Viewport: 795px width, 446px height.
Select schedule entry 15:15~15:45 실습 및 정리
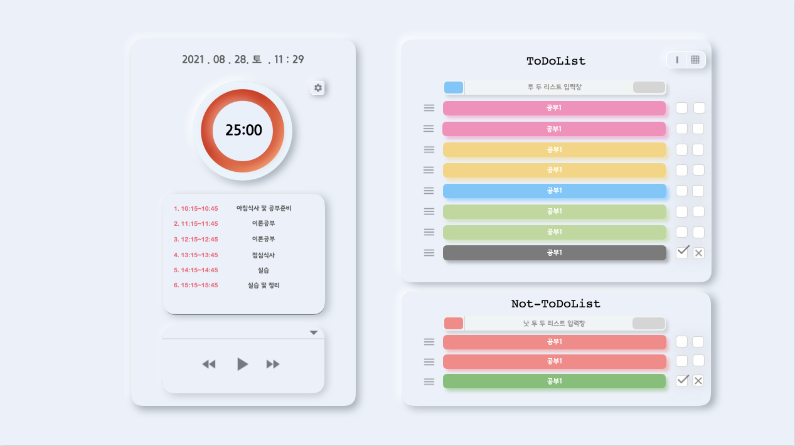point(227,285)
